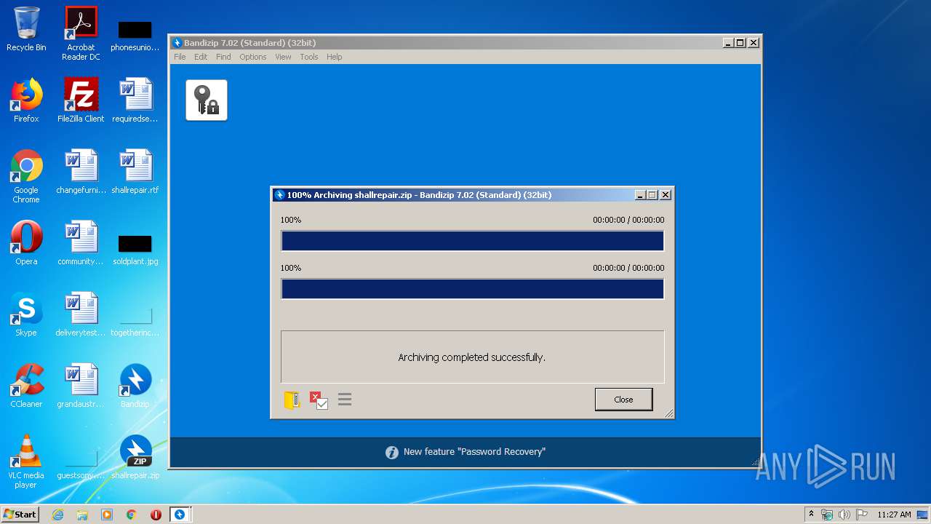The height and width of the screenshot is (524, 931).
Task: Select the community... Word document on desktop
Action: (81, 243)
